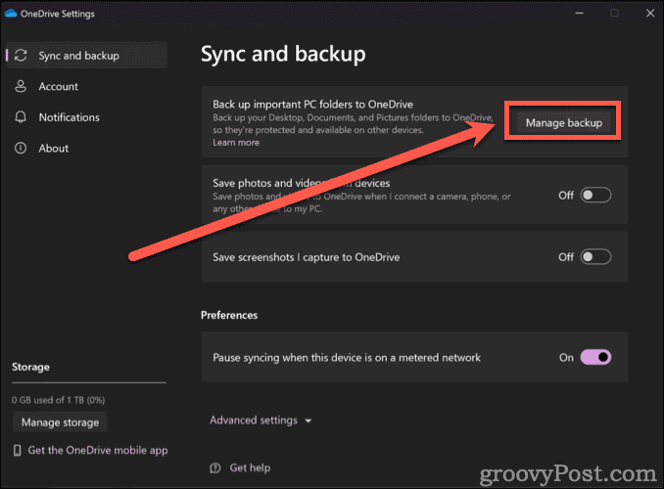The image size is (664, 489).
Task: Click 'Back up important PC folders to OneDrive' text
Action: point(313,104)
